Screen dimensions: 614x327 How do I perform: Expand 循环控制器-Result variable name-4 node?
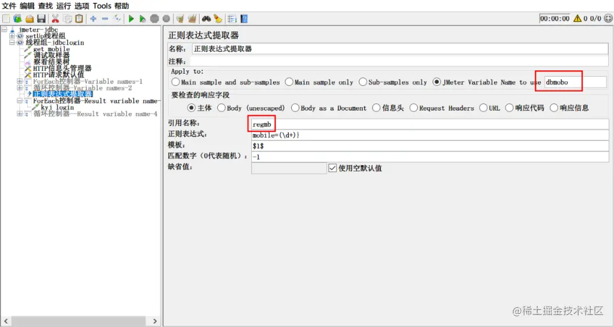pos(19,114)
